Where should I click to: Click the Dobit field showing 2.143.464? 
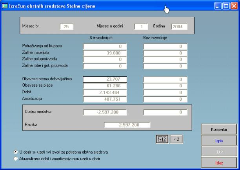coord(105,93)
